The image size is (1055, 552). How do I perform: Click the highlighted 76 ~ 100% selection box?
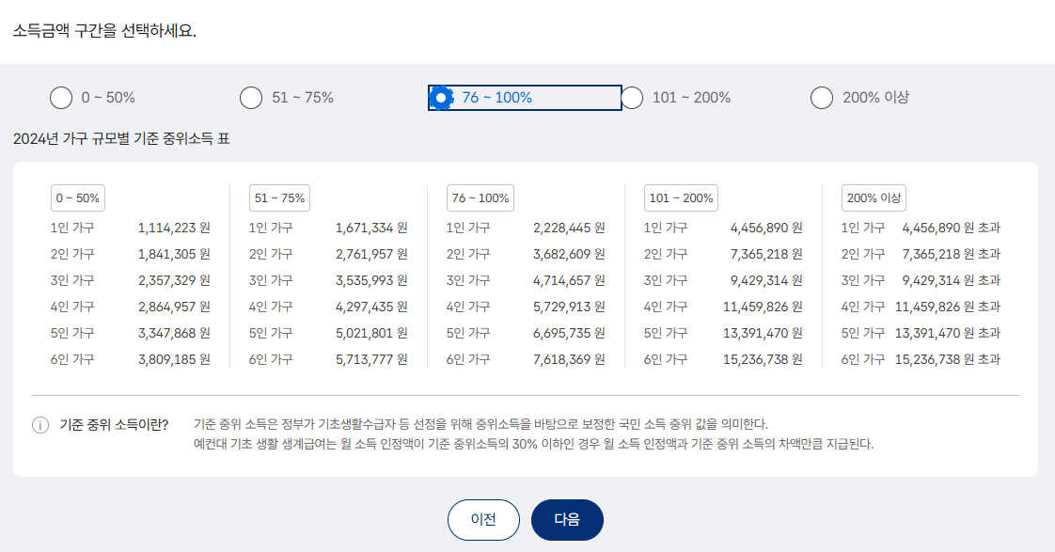[527, 97]
